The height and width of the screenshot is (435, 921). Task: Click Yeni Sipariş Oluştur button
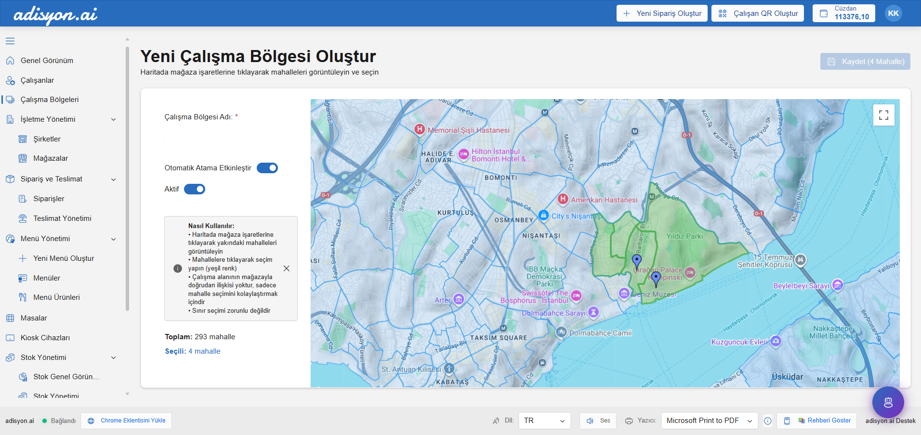662,13
